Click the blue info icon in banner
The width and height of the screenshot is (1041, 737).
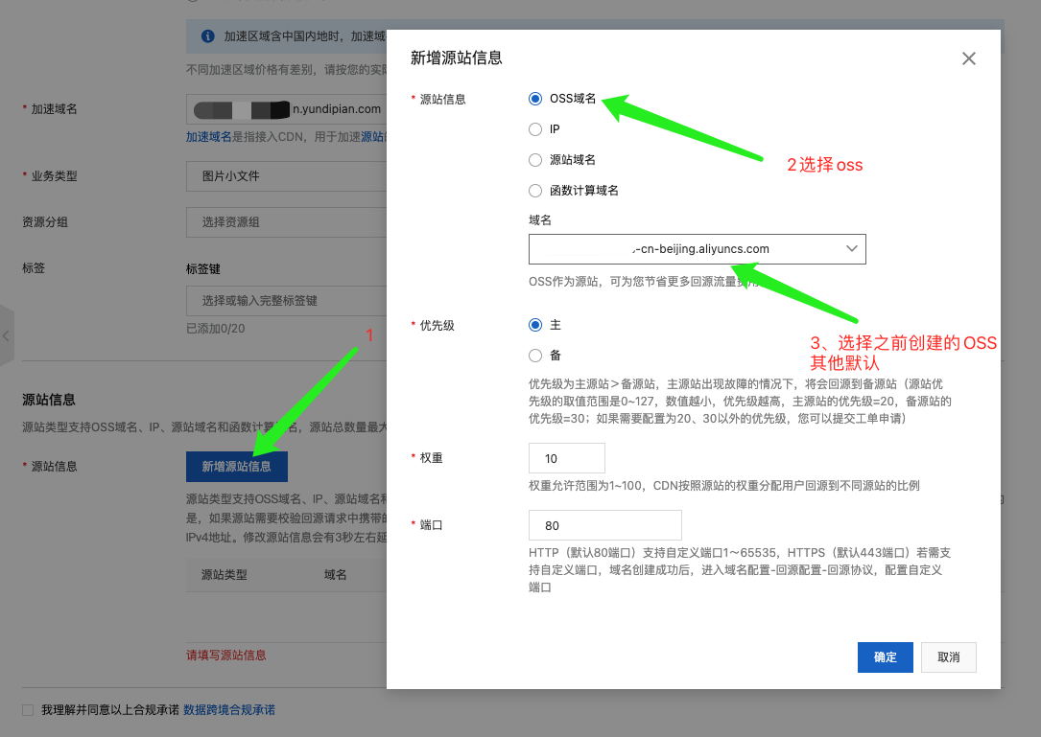pyautogui.click(x=207, y=36)
